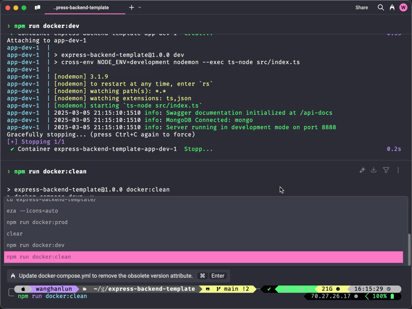412x309 pixels.
Task: Click the green checkmark status in prompt
Action: (x=269, y=289)
